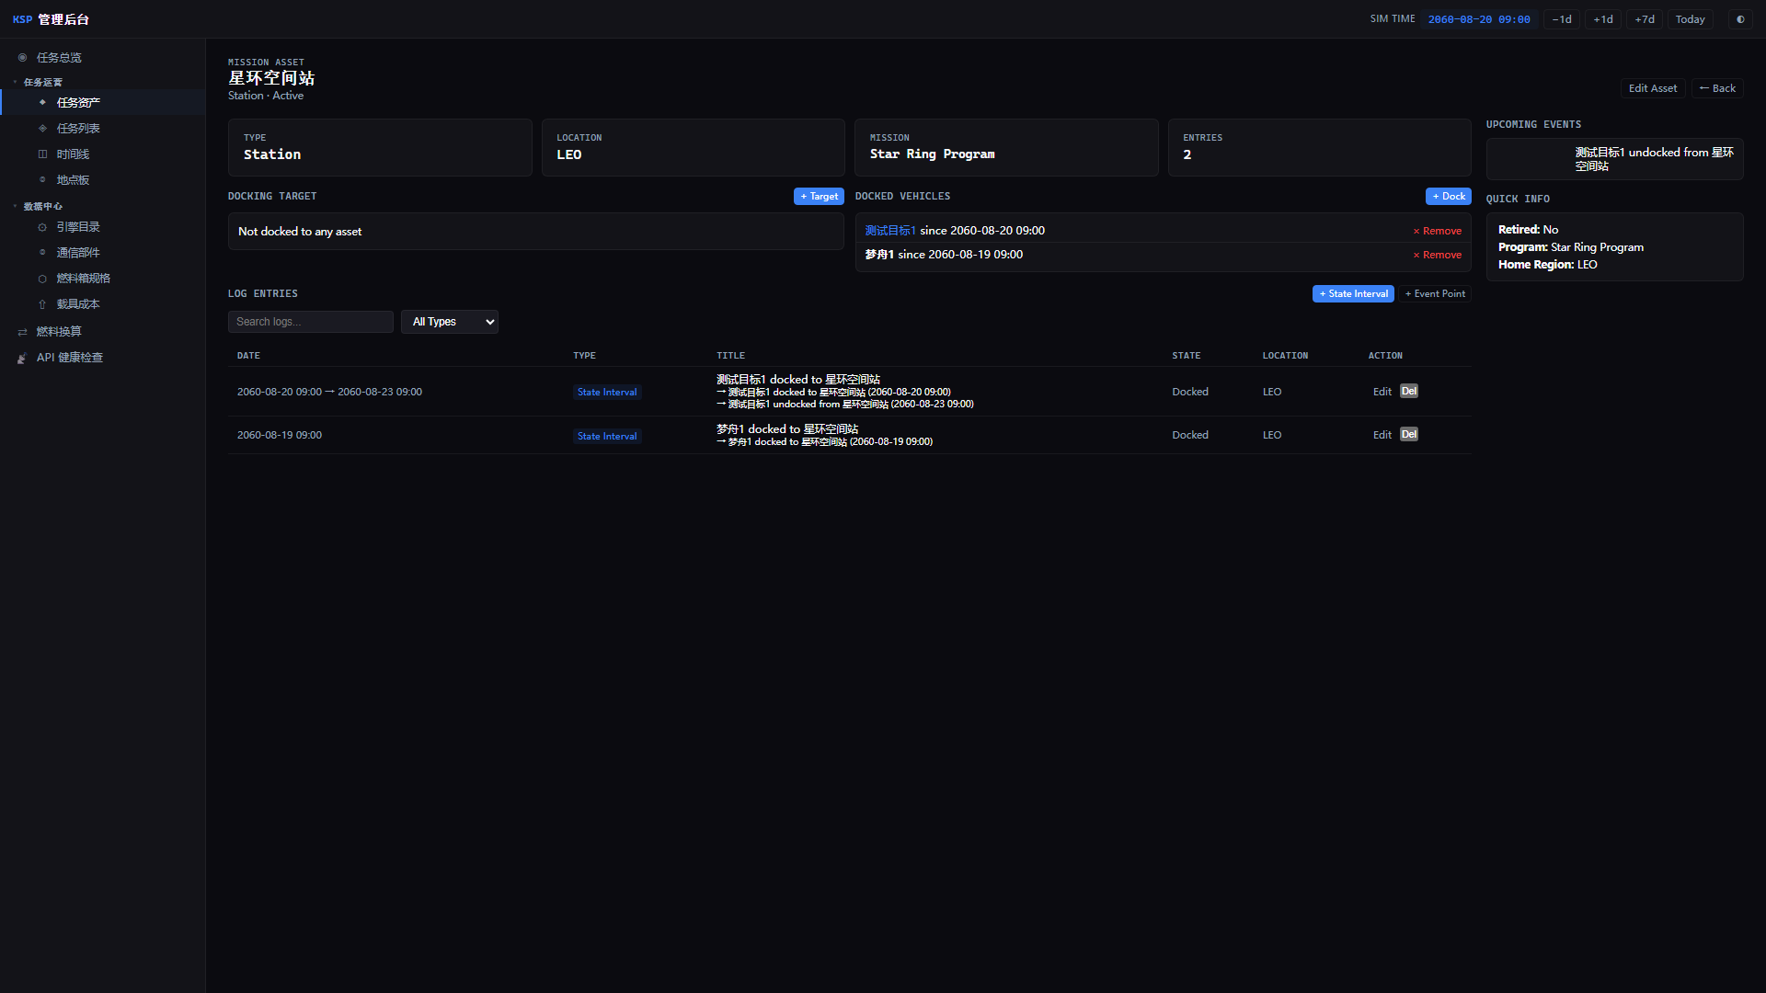
Task: Click the Star Ring Program mission card
Action: pos(1006,147)
